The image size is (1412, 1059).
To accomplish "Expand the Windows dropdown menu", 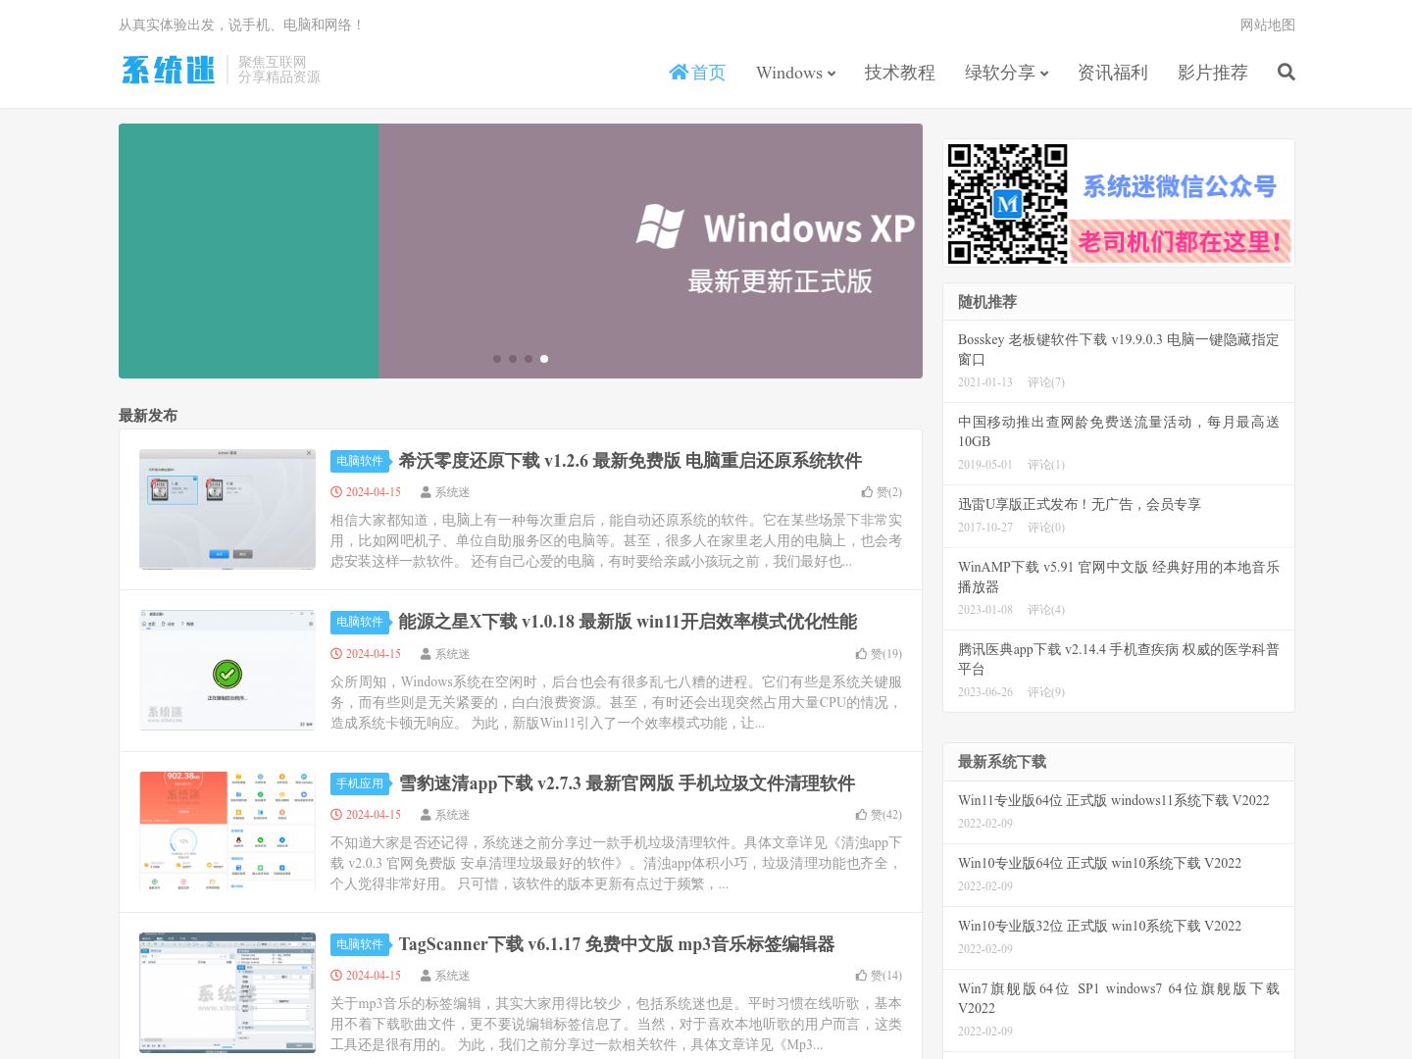I will pos(795,73).
